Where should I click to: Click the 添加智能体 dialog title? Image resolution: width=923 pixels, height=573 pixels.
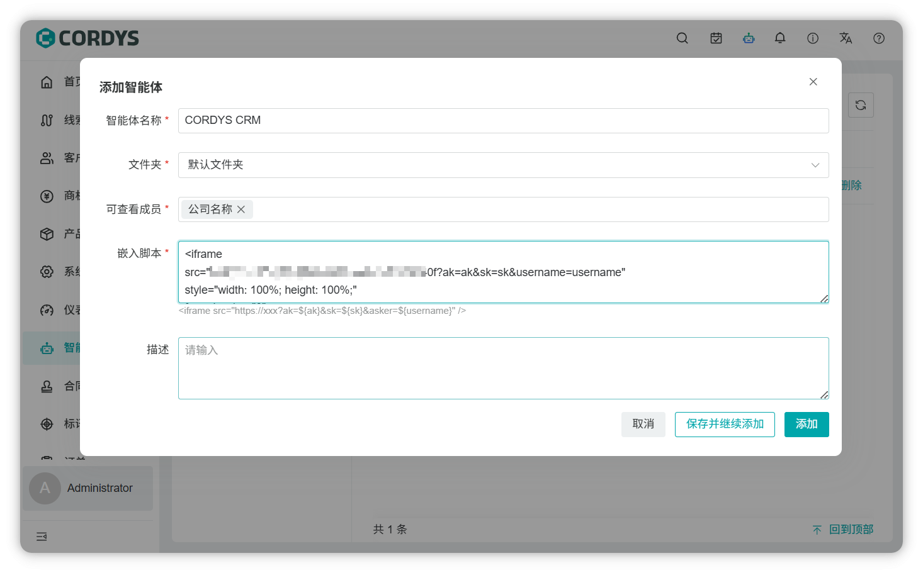pyautogui.click(x=131, y=87)
